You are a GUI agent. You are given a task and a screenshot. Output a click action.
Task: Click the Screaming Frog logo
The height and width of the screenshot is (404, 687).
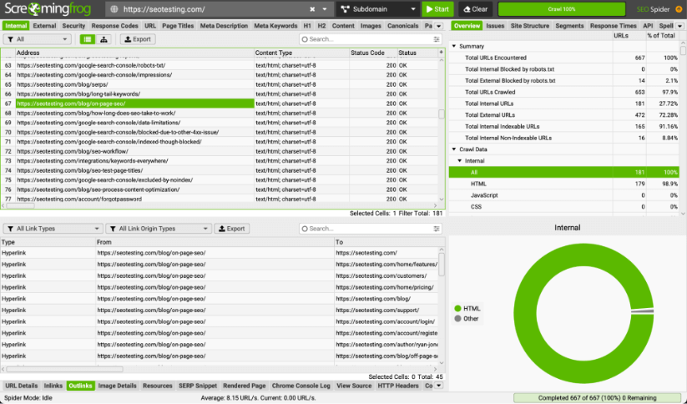[x=49, y=9]
